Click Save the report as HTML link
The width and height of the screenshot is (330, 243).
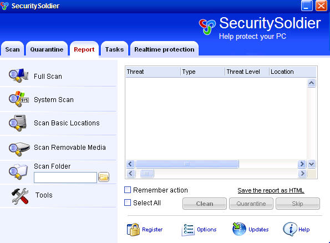[271, 190]
